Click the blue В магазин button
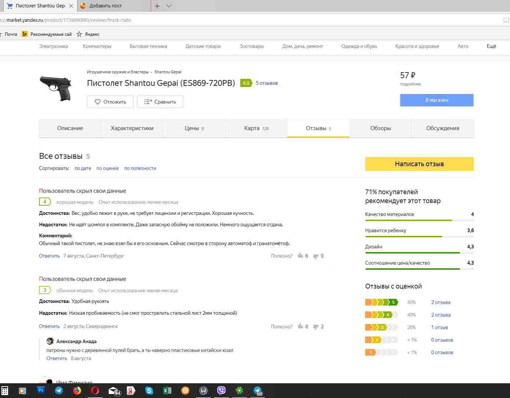Image resolution: width=510 pixels, height=398 pixels. (x=437, y=100)
